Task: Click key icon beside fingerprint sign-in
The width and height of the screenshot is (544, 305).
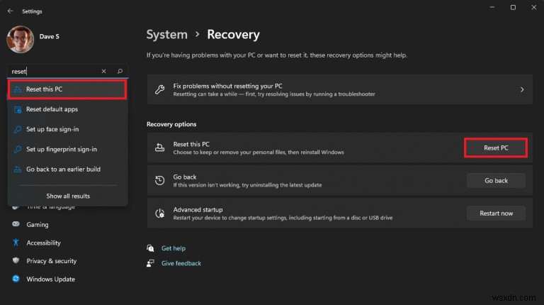Action: pyautogui.click(x=17, y=150)
